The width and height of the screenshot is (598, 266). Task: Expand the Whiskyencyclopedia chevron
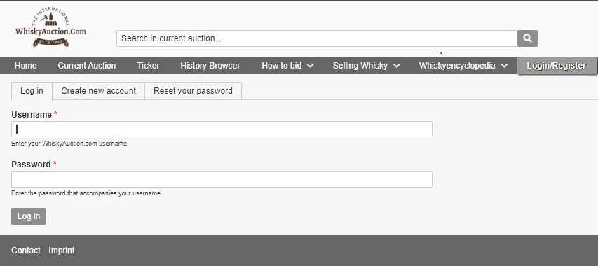504,66
